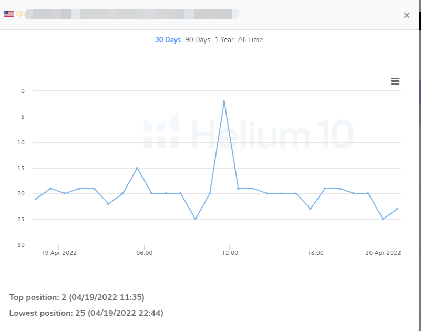Click the peak data point at position 2
The image size is (421, 331).
(x=224, y=101)
